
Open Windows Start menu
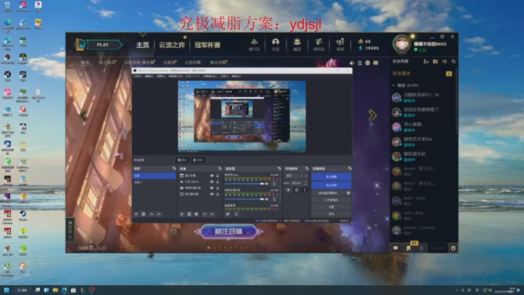(x=7, y=290)
